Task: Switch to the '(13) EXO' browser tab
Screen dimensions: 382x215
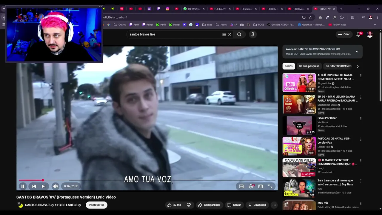Action: pos(220,9)
